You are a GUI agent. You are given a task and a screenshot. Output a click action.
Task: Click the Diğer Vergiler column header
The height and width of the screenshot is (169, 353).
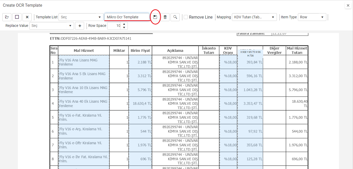[x=275, y=51]
